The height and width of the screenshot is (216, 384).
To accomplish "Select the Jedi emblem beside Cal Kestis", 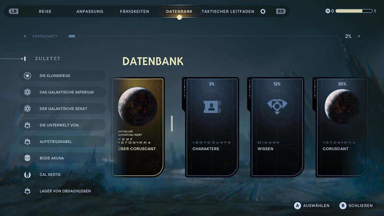I will coord(27,175).
